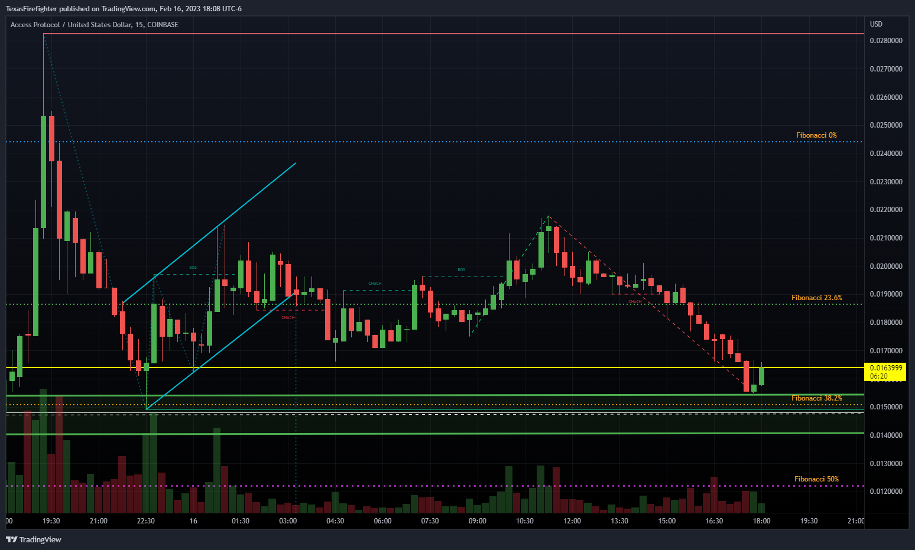Click the 0.0210000 price axis label
The width and height of the screenshot is (915, 550).
pos(886,238)
